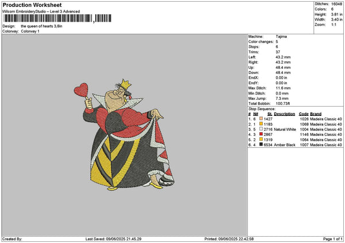Screen dimensions: 345x243
Task: Click the Zoom value '1:1'
Action: [x=333, y=25]
